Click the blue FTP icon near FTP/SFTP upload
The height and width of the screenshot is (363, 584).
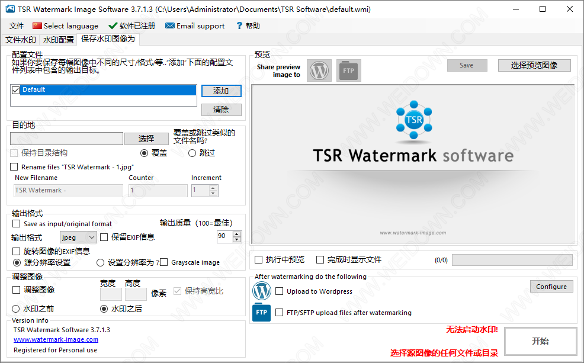click(x=261, y=312)
